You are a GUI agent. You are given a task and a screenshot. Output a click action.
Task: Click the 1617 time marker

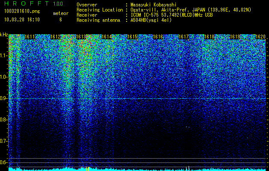(184, 37)
